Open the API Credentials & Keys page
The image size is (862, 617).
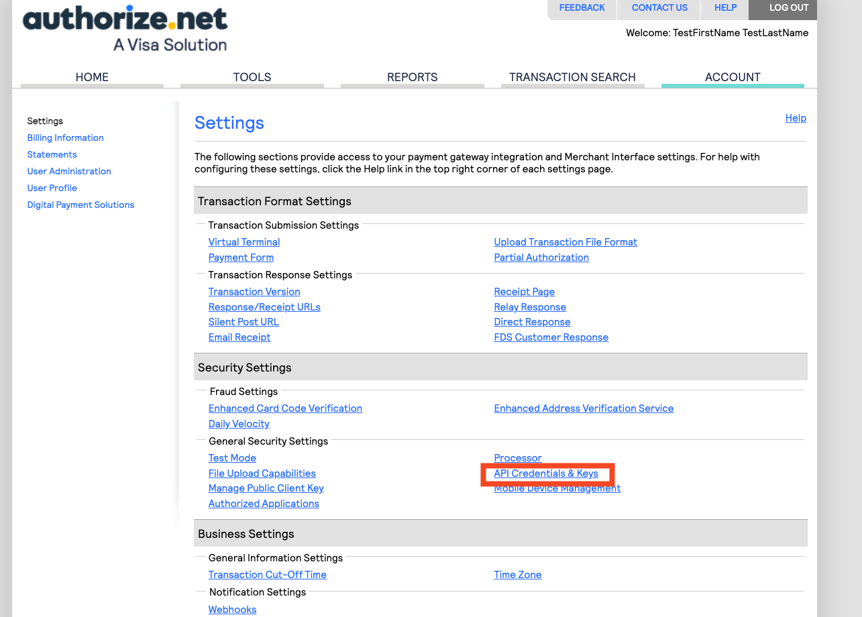[545, 473]
